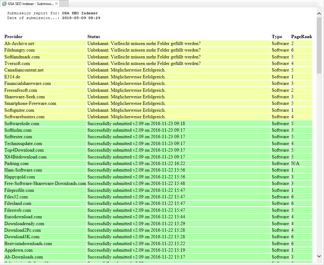Click the Tversoft.com provider name
This screenshot has width=324, height=265.
click(17, 63)
